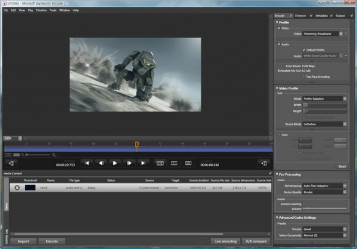Image resolution: width=357 pixels, height=249 pixels.
Task: Open the Timeline menu
Action: coord(41,10)
